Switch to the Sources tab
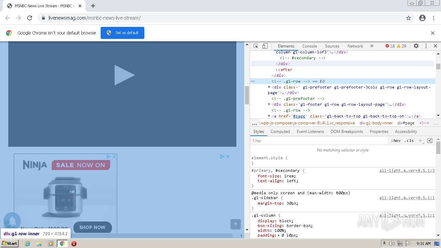441x248 pixels. point(332,46)
